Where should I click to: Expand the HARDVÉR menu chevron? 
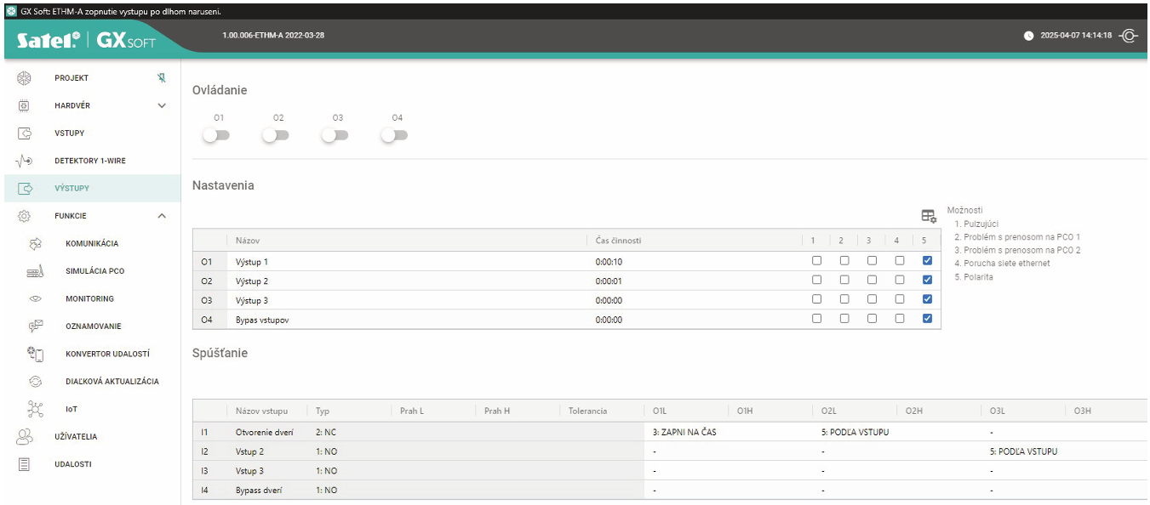(162, 106)
